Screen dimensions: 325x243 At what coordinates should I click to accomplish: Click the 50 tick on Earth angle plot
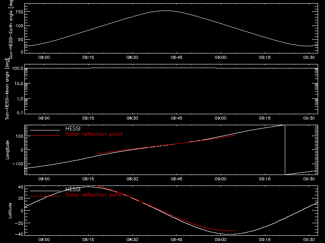point(21,39)
